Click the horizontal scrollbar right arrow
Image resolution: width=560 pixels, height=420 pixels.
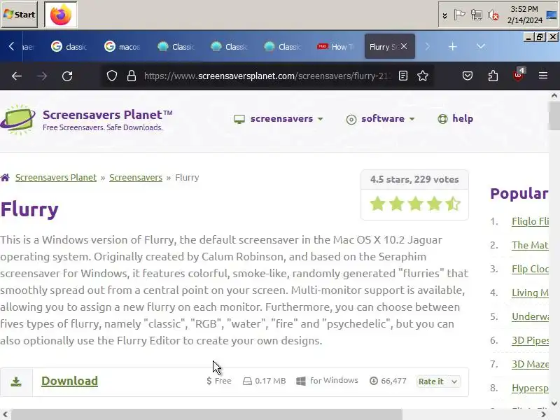543,414
